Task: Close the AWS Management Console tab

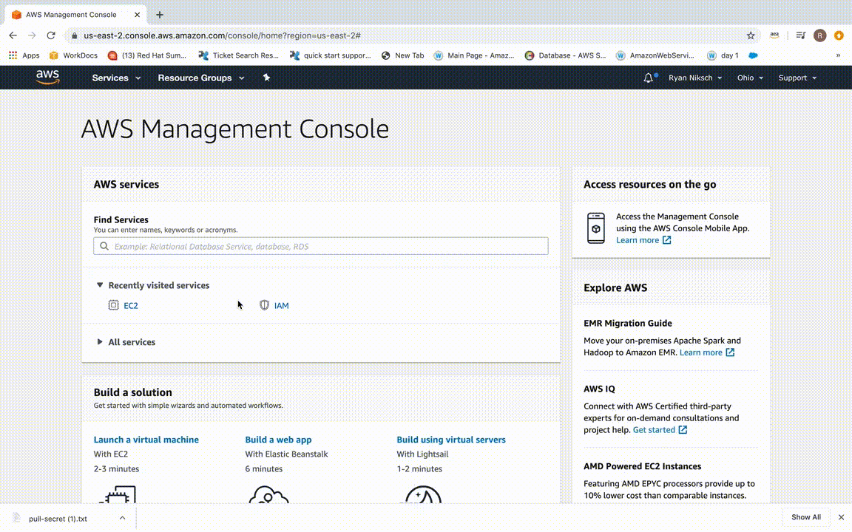Action: click(x=137, y=15)
